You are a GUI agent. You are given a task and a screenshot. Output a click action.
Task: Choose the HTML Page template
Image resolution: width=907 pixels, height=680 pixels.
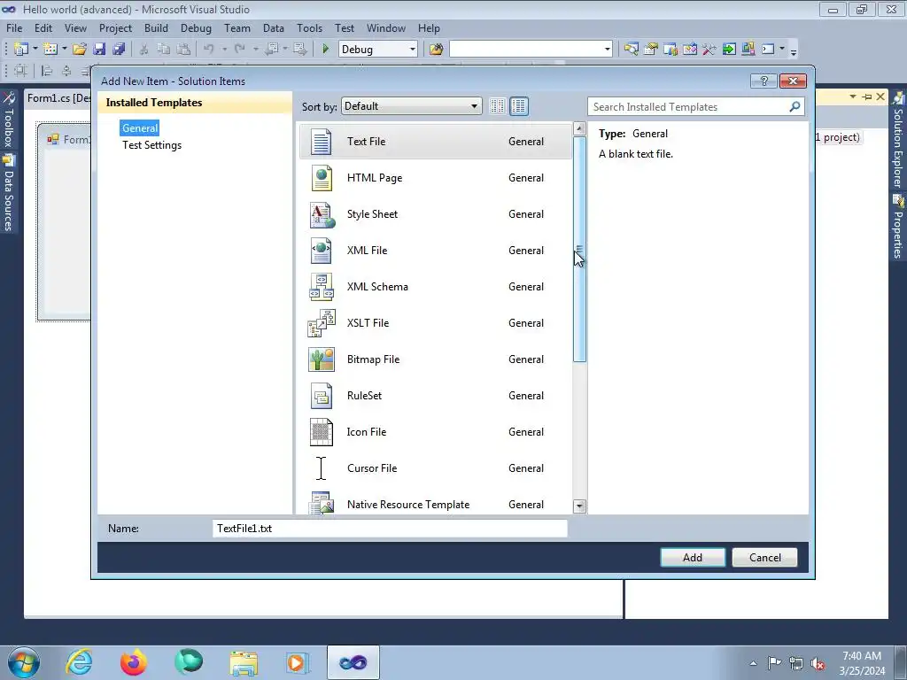(x=435, y=178)
